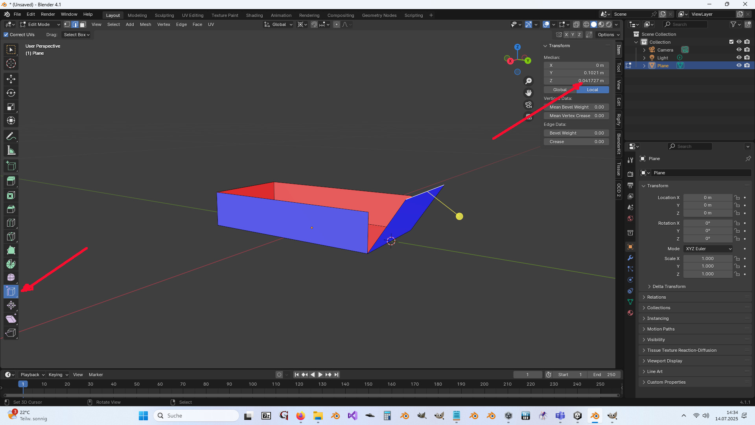This screenshot has height=425, width=755.
Task: Switch to the Sculpting workspace tab
Action: coord(164,15)
